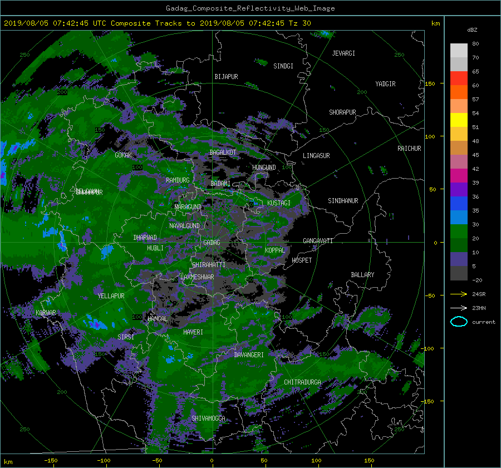
Task: Pick the magenta 39-42 dBZ legend swatch
Action: pos(459,175)
